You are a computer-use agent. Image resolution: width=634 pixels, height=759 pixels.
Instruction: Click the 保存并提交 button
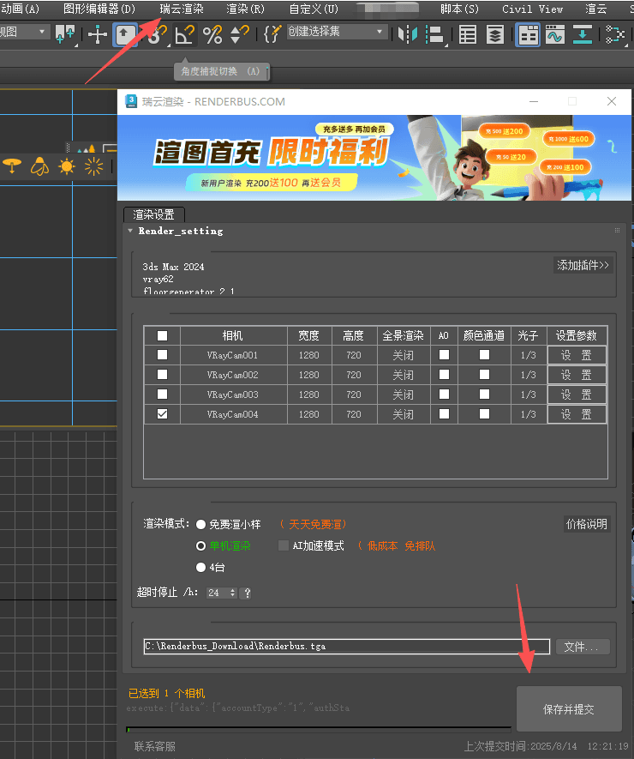coord(569,709)
